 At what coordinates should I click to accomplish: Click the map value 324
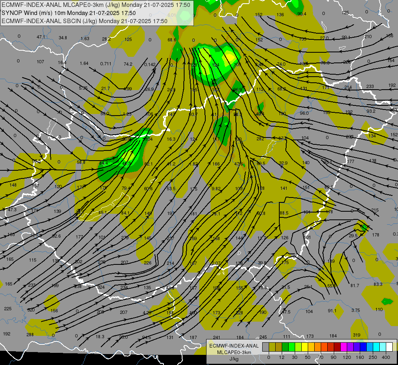[x=101, y=287]
